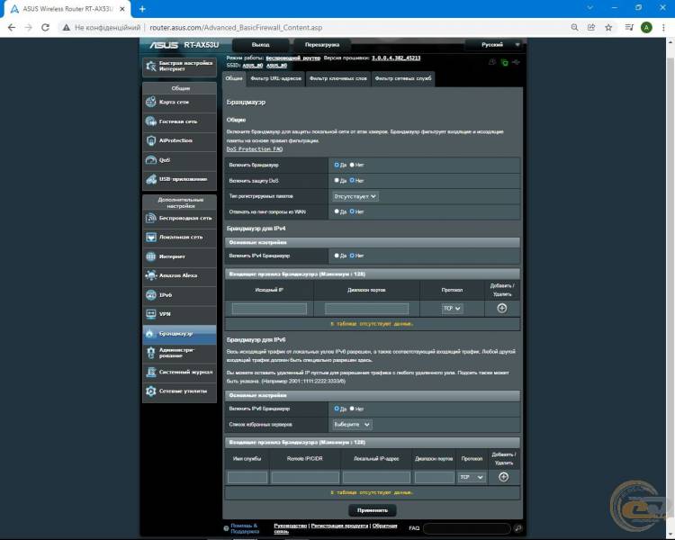Open Руководство manual link
The height and width of the screenshot is (540, 675).
pyautogui.click(x=290, y=526)
